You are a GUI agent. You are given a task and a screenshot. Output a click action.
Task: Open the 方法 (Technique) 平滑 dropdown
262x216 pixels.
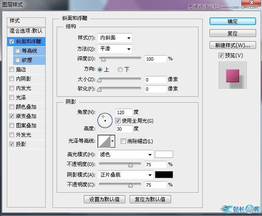point(115,49)
